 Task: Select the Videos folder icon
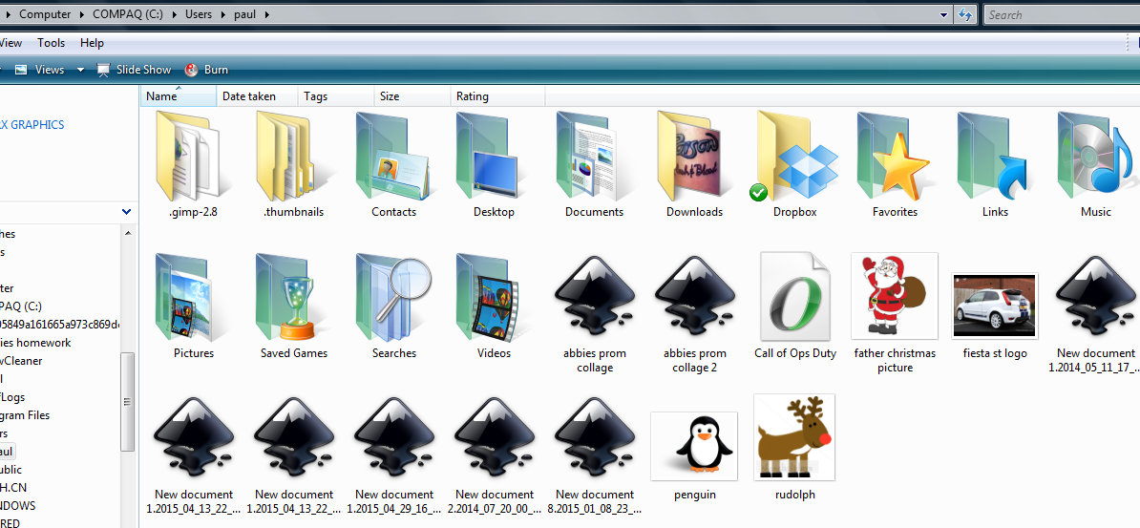(494, 298)
